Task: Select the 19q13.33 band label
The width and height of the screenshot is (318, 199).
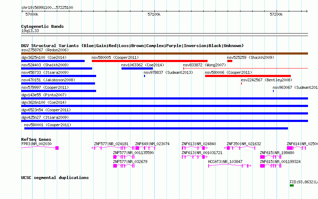Action: (30, 31)
